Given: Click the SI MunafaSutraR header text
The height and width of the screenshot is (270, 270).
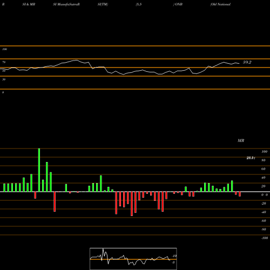Looking at the screenshot, I should 66,4.
